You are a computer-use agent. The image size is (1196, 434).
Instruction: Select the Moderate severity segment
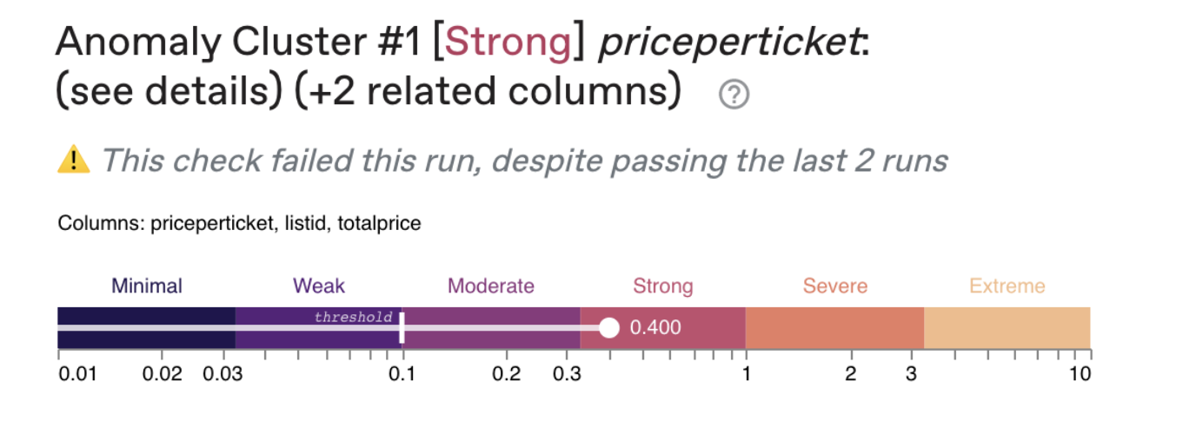coord(491,328)
